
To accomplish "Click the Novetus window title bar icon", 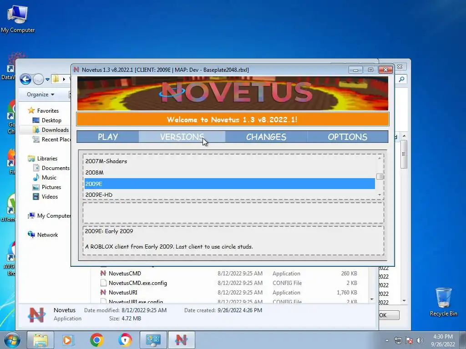I will (76, 70).
